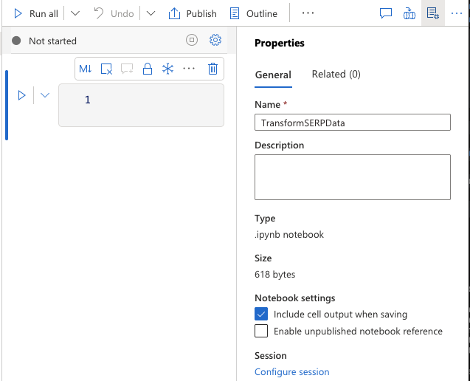This screenshot has width=470, height=381.
Task: Click Run all to execute the notebook
Action: pos(35,13)
